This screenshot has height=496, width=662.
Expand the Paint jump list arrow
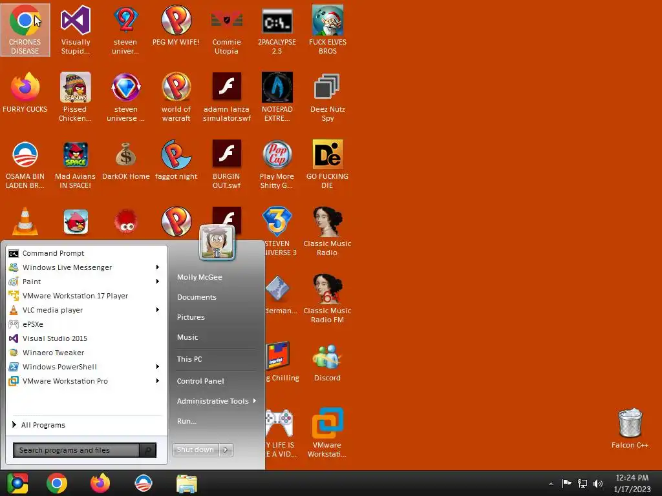158,282
